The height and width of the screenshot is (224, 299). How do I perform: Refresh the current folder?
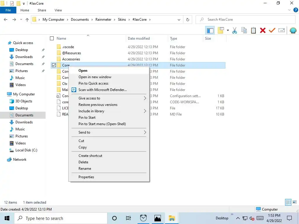[x=188, y=20]
